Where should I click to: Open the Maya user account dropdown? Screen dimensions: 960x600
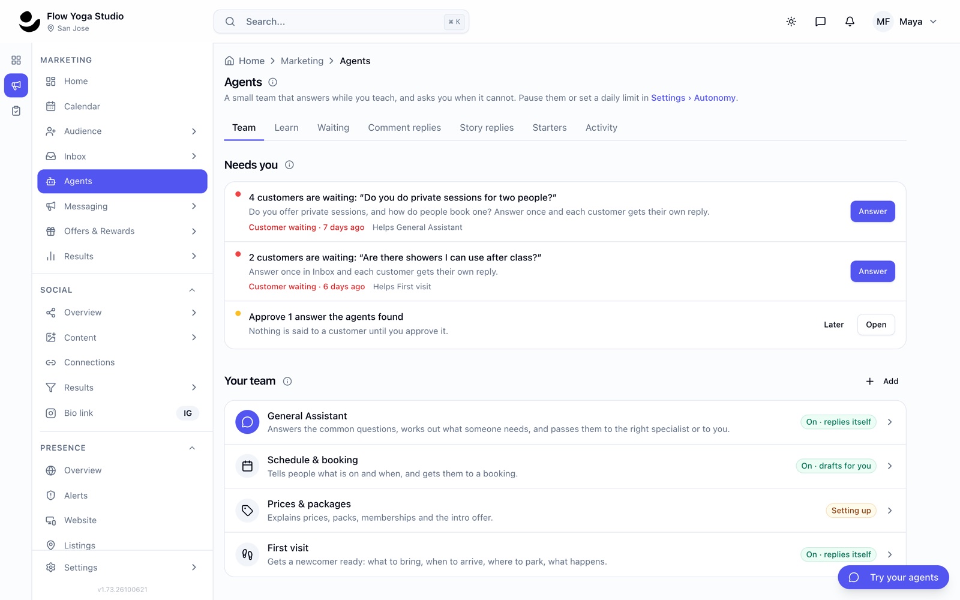(905, 22)
